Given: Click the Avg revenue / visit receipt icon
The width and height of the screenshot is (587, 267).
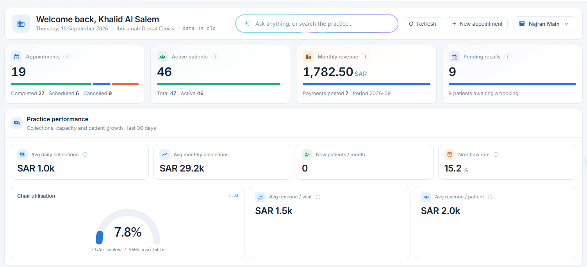Looking at the screenshot, I should (x=260, y=197).
